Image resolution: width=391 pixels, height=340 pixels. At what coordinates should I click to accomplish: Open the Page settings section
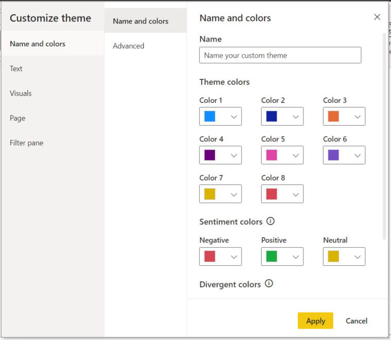(x=53, y=118)
